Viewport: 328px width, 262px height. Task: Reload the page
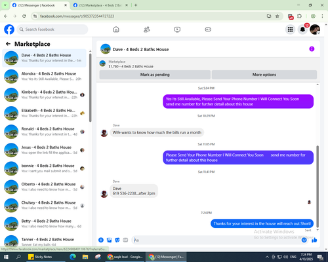click(x=24, y=16)
